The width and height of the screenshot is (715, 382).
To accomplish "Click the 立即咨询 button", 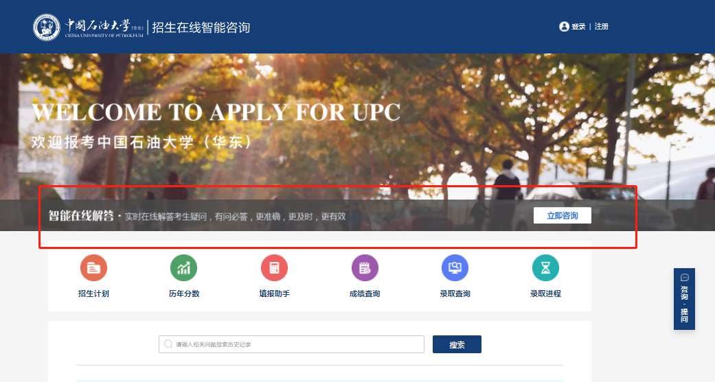I will click(563, 216).
